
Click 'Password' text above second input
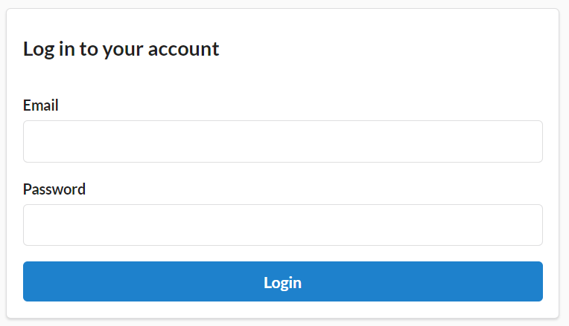(54, 189)
